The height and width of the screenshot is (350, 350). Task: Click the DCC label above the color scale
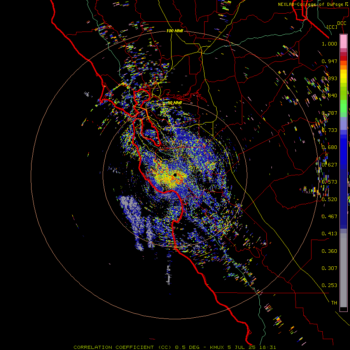click(341, 23)
